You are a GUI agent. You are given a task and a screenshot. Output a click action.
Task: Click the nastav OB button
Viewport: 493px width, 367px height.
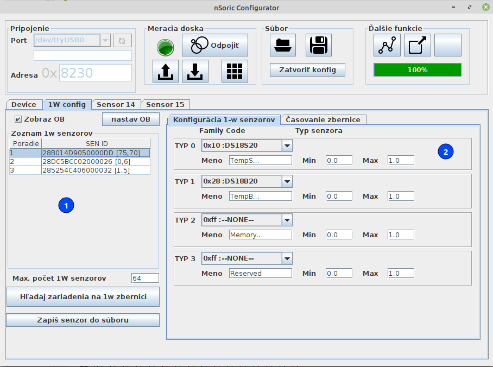click(x=131, y=119)
